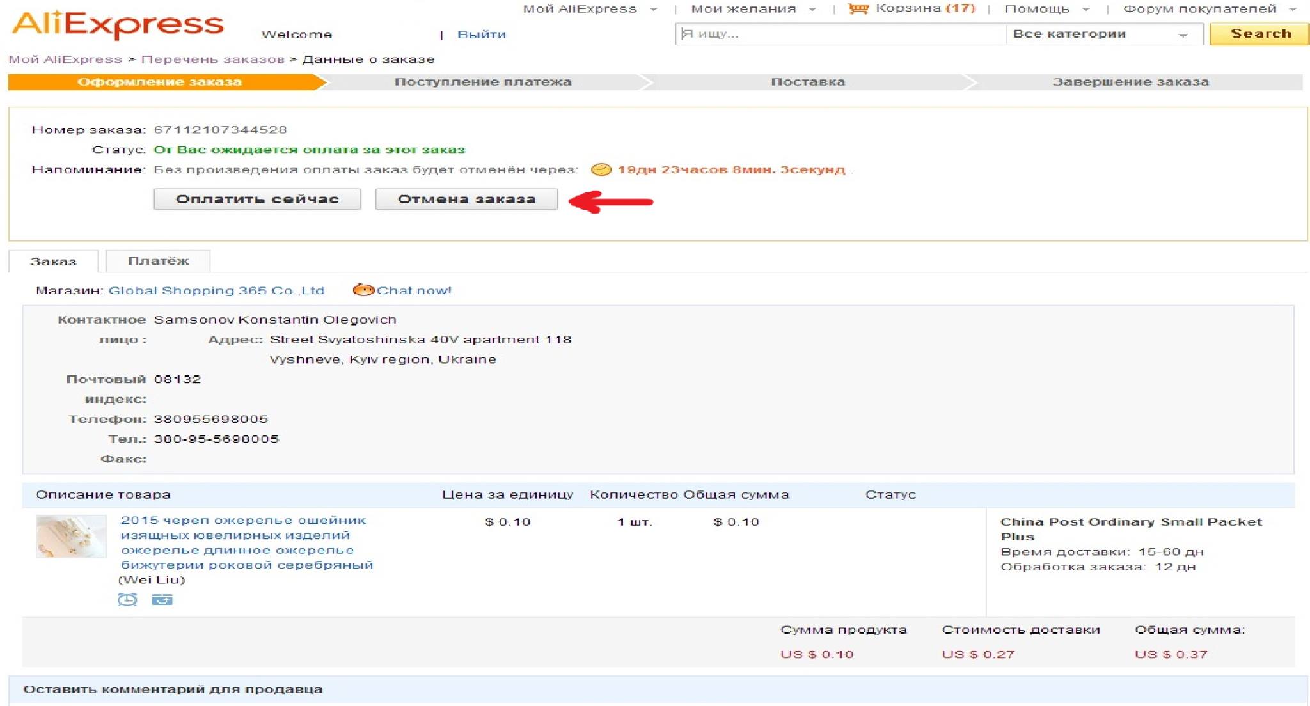The height and width of the screenshot is (706, 1310).
Task: Click the Описание товара column header
Action: tap(103, 494)
